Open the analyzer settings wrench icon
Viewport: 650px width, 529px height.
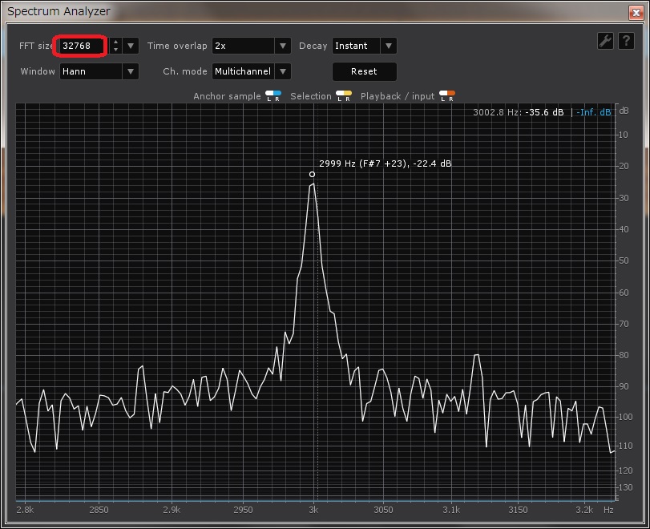coord(605,41)
